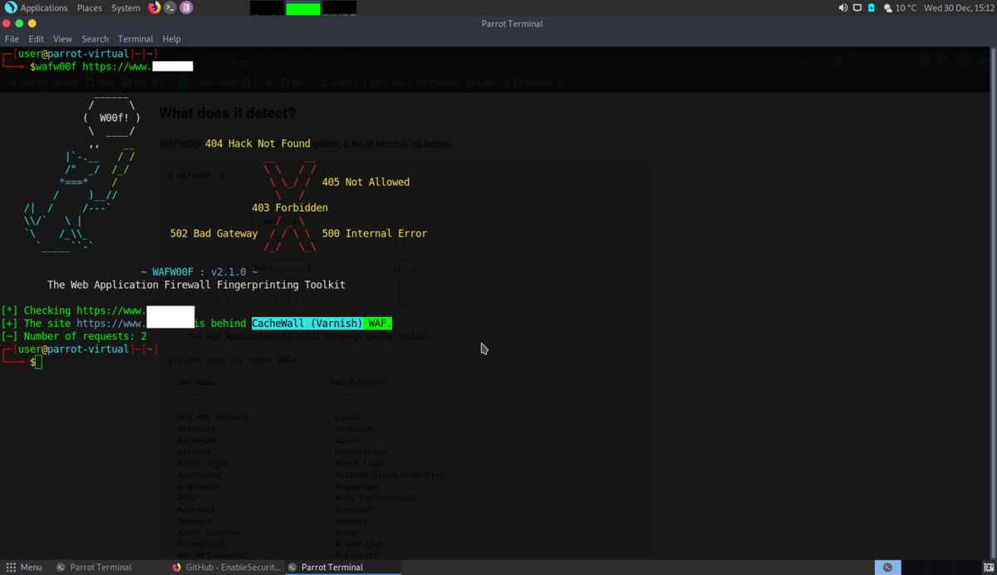Click the '502 Bad Gateway' text
The image size is (997, 575).
214,233
